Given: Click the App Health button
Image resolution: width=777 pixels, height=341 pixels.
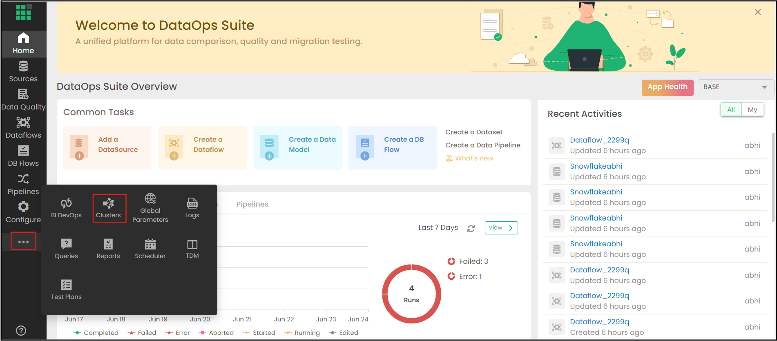Looking at the screenshot, I should [668, 87].
